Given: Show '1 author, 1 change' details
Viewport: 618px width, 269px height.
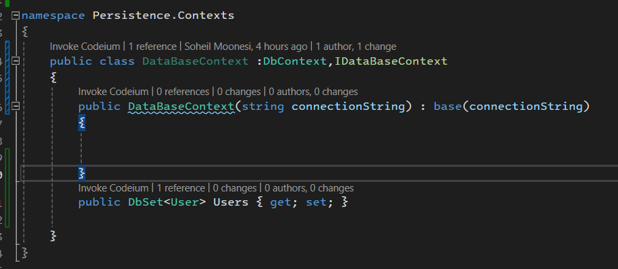Looking at the screenshot, I should point(356,47).
